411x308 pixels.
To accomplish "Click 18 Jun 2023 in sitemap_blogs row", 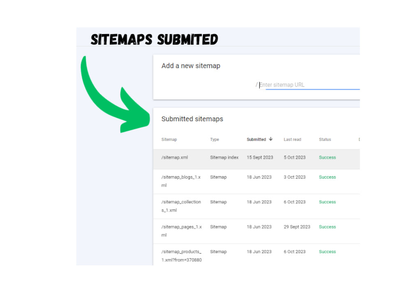I will [259, 177].
